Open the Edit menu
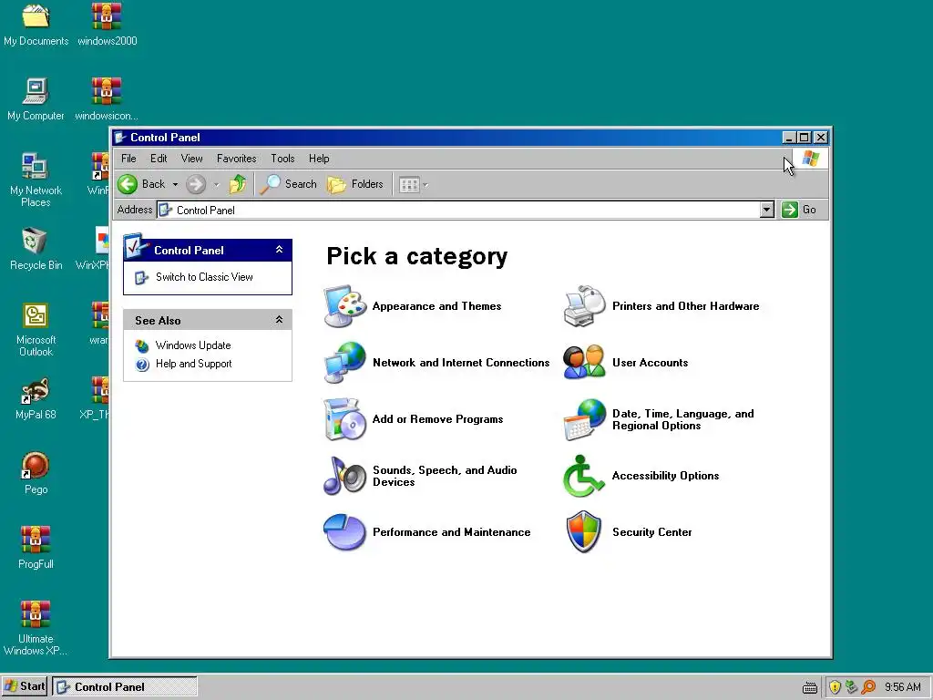The image size is (933, 700). click(x=159, y=159)
